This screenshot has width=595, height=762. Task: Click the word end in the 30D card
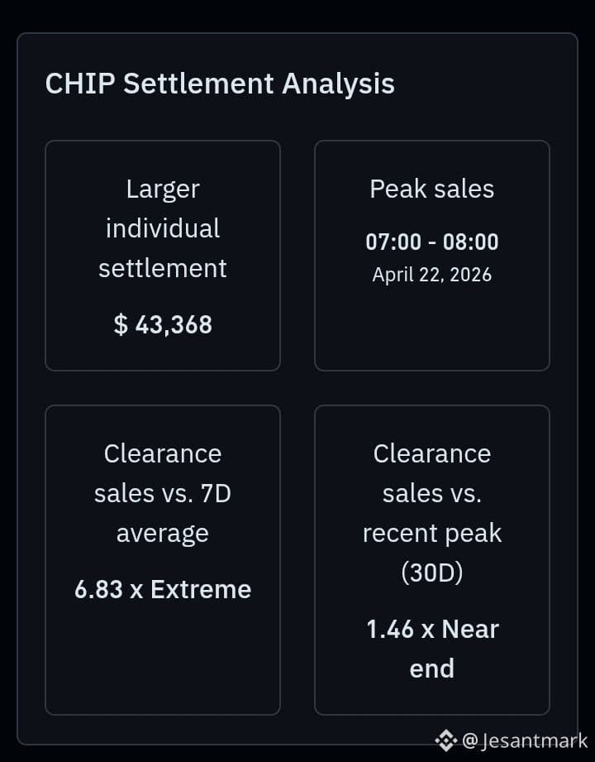click(x=432, y=669)
